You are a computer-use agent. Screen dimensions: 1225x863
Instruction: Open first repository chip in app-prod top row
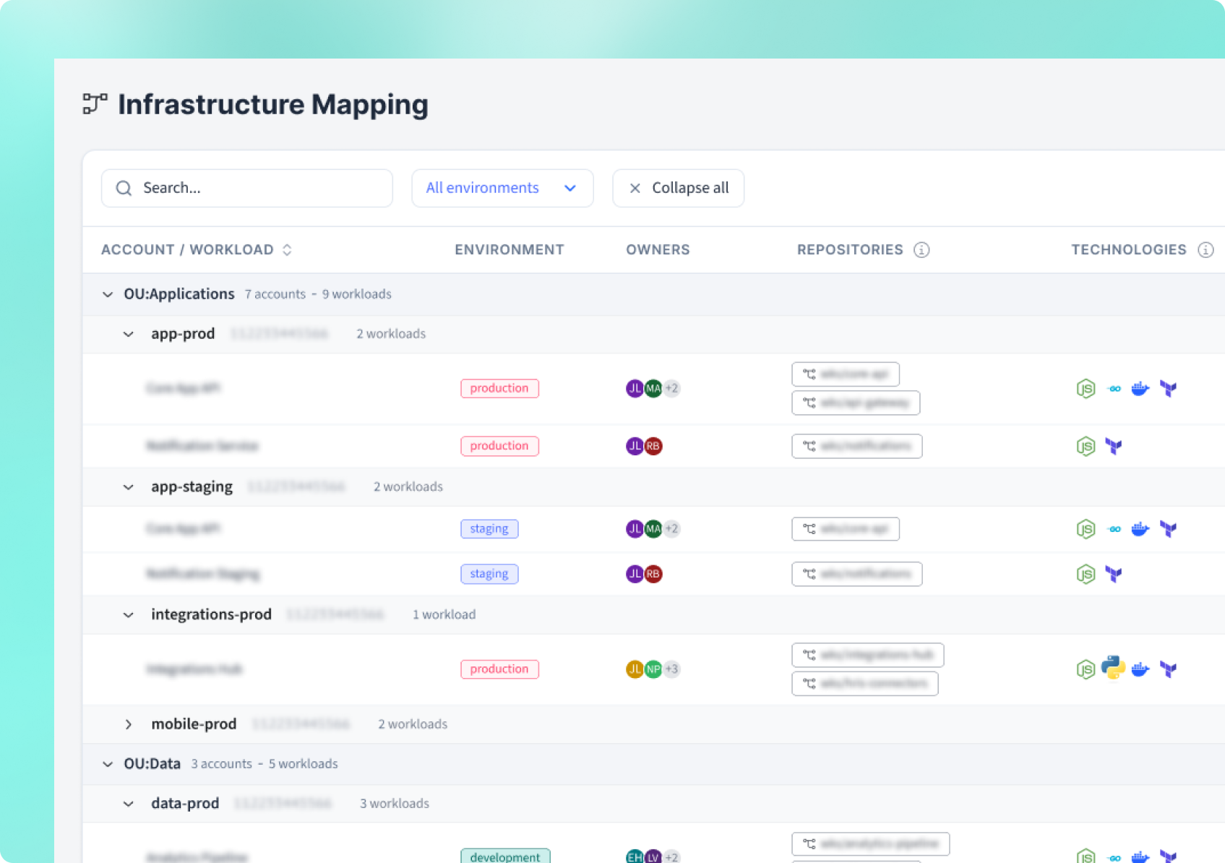[x=846, y=374]
